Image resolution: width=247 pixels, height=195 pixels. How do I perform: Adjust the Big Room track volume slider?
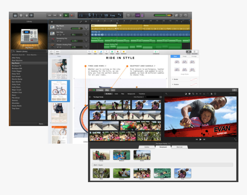point(79,28)
